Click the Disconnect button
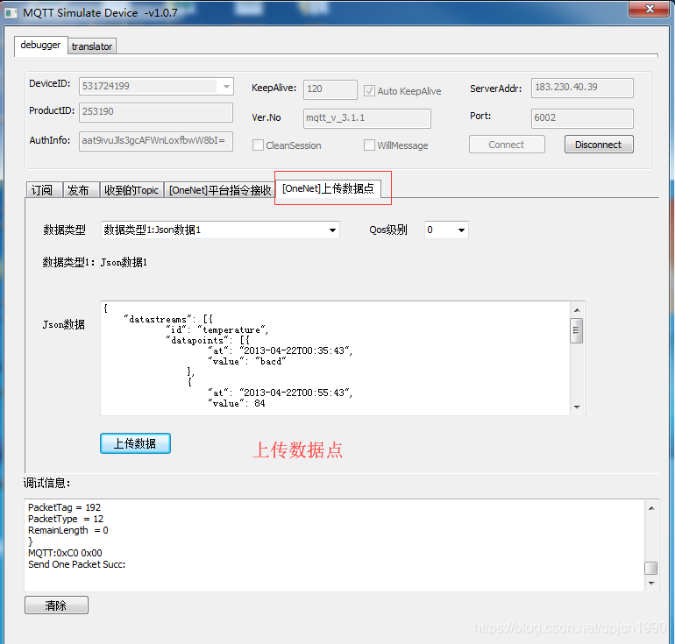Image resolution: width=675 pixels, height=644 pixels. [599, 145]
